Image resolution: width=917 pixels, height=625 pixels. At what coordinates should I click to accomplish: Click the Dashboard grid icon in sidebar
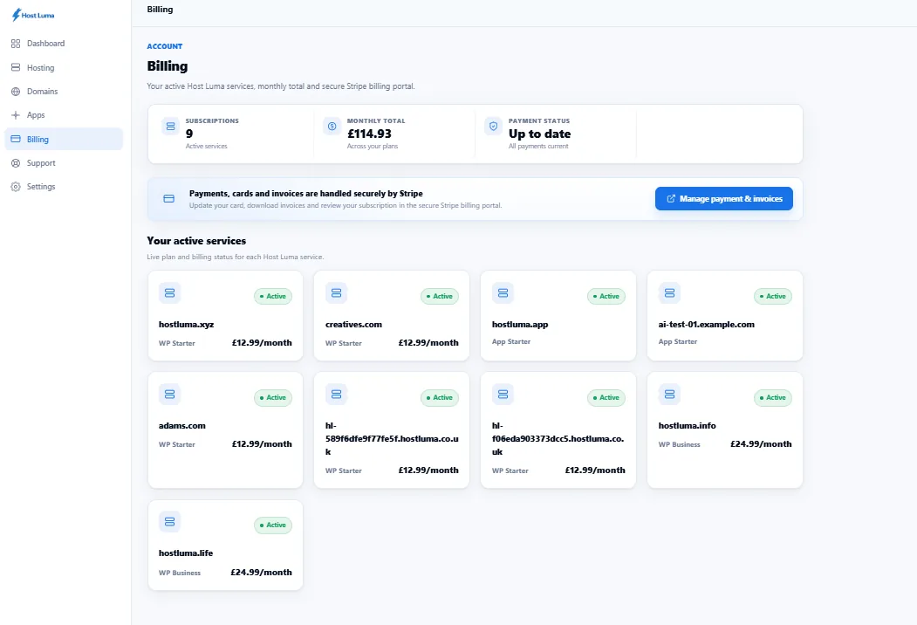click(16, 44)
